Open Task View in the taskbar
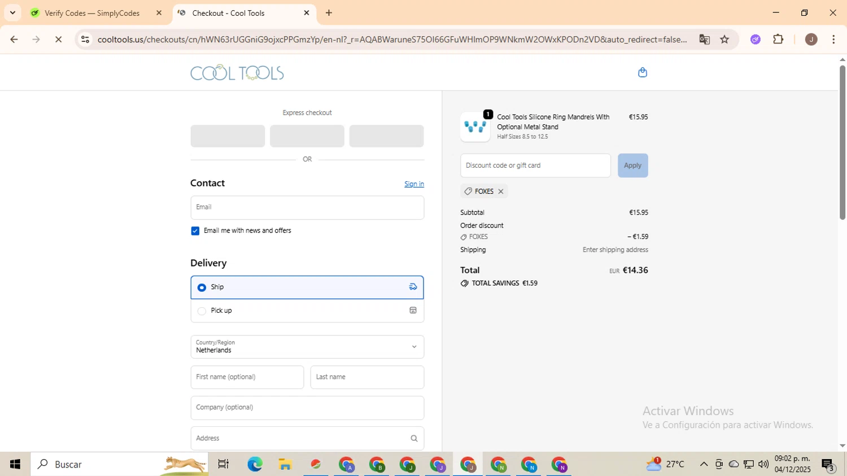Image resolution: width=847 pixels, height=476 pixels. 224,464
